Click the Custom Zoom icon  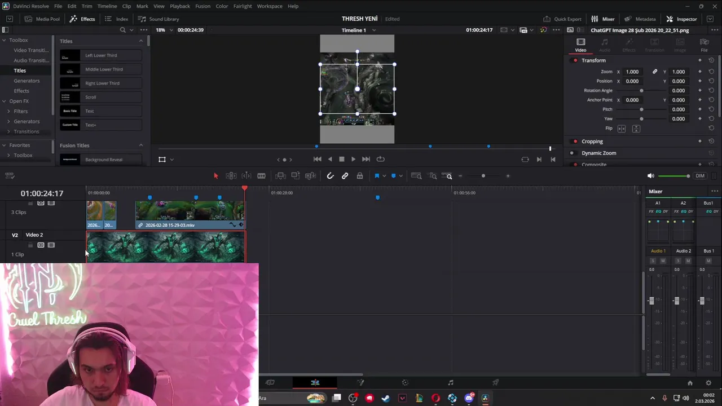(x=447, y=176)
